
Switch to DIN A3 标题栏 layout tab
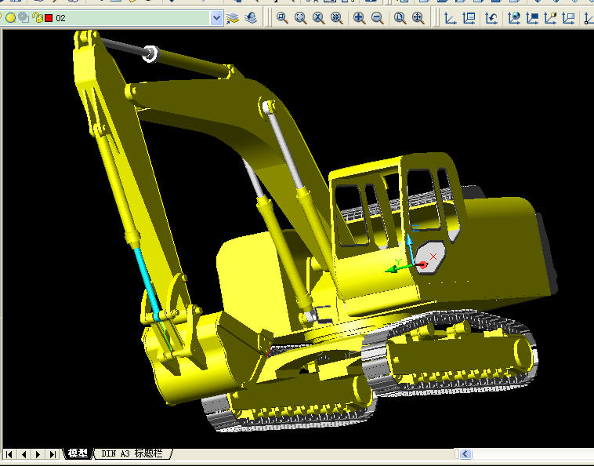(132, 453)
